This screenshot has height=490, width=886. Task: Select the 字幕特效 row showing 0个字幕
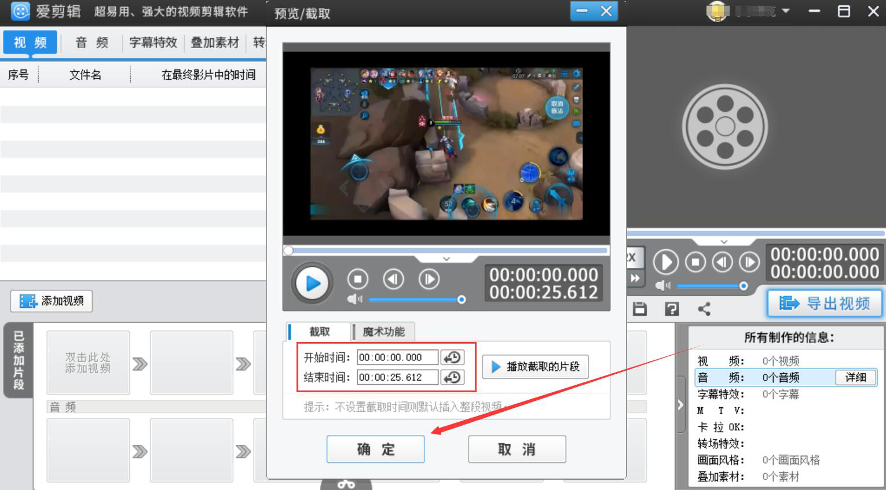[x=786, y=394]
